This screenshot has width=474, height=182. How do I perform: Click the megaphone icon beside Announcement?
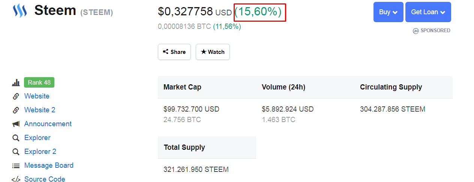(x=16, y=124)
